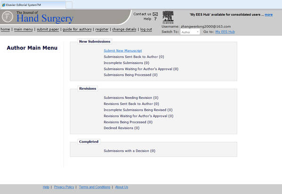Click the browser tab favicon icon
This screenshot has height=194, width=282.
pyautogui.click(x=4, y=5)
